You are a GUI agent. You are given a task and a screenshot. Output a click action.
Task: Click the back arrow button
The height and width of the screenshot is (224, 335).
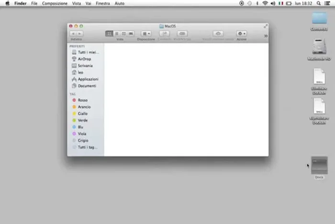tap(73, 34)
